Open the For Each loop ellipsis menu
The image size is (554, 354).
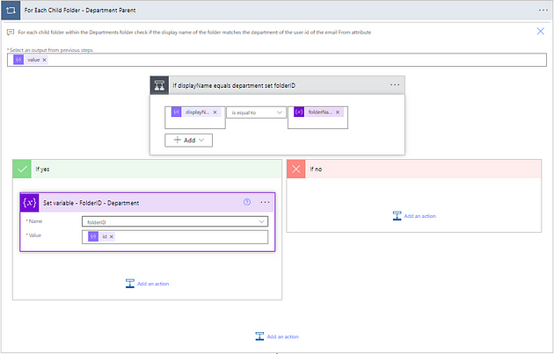click(x=543, y=9)
